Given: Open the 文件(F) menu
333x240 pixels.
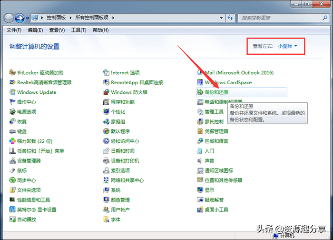Looking at the screenshot, I should click(x=14, y=30).
